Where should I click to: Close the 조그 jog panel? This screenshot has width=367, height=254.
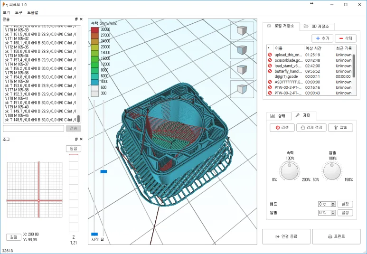click(81, 139)
